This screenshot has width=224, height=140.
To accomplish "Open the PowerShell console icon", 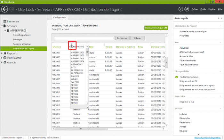I will 181,9.
